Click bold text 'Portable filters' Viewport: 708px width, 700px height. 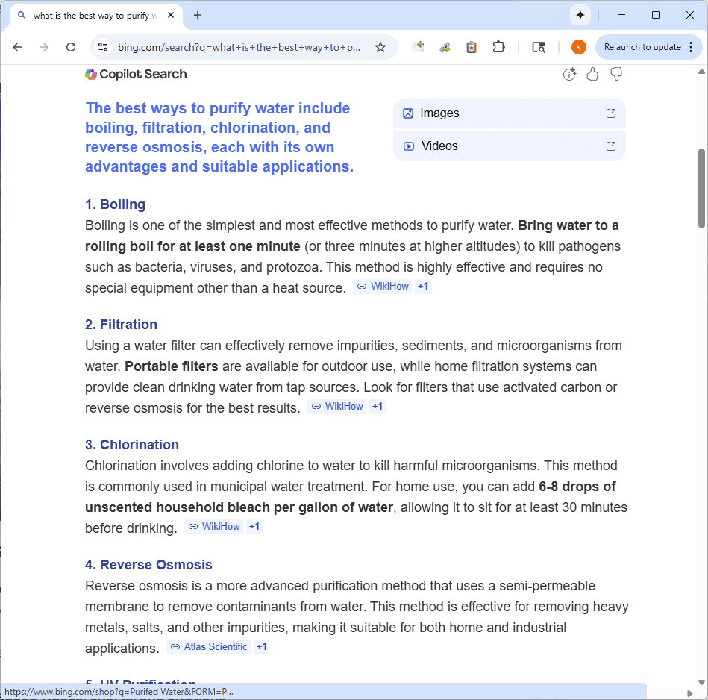171,366
